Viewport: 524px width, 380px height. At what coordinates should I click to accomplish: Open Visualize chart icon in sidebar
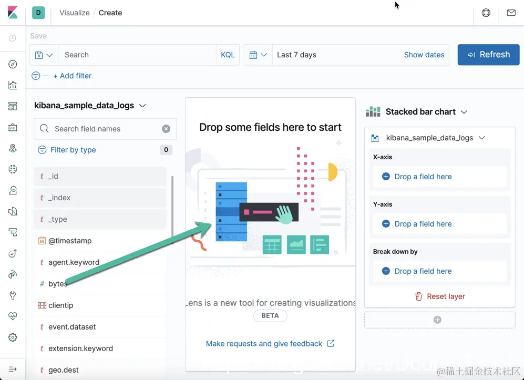(13, 85)
